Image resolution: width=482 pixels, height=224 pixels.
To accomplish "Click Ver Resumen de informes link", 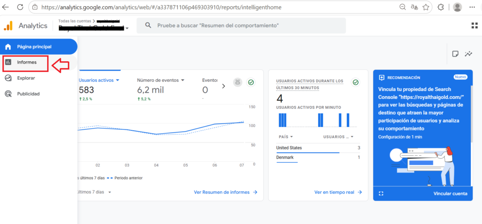I will pos(225,192).
